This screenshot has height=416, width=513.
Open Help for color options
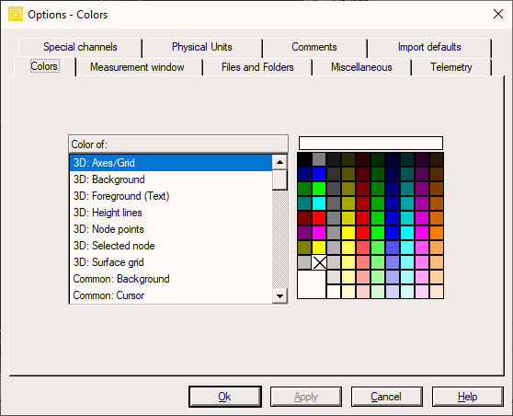click(468, 397)
